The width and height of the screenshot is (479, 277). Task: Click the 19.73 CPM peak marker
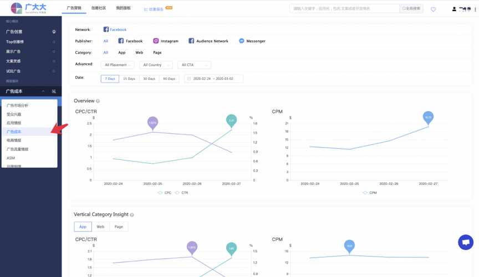click(x=429, y=118)
